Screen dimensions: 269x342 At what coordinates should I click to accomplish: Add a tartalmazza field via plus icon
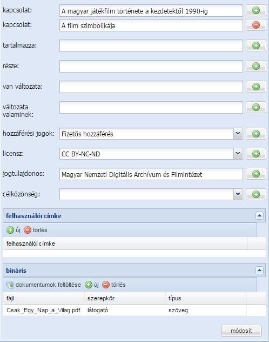click(x=255, y=45)
